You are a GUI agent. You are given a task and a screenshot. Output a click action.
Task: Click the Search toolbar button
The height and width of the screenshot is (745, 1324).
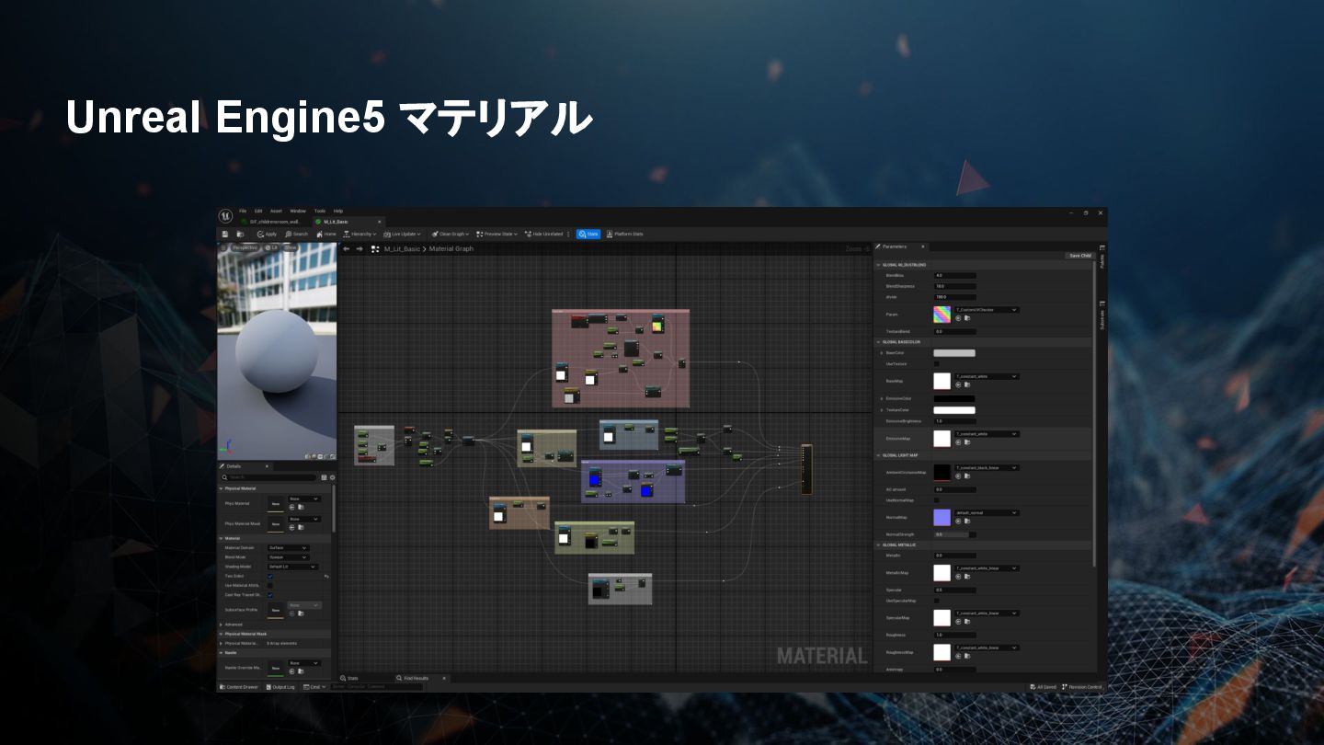pos(296,234)
